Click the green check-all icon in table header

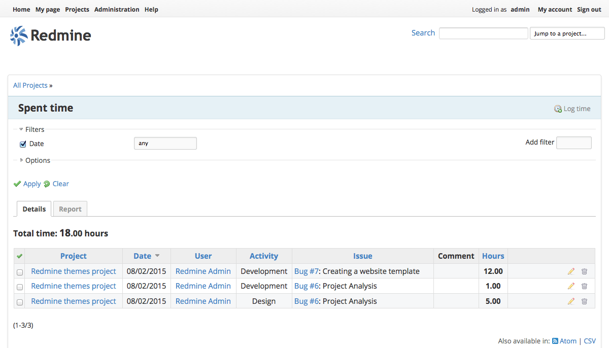pyautogui.click(x=20, y=256)
